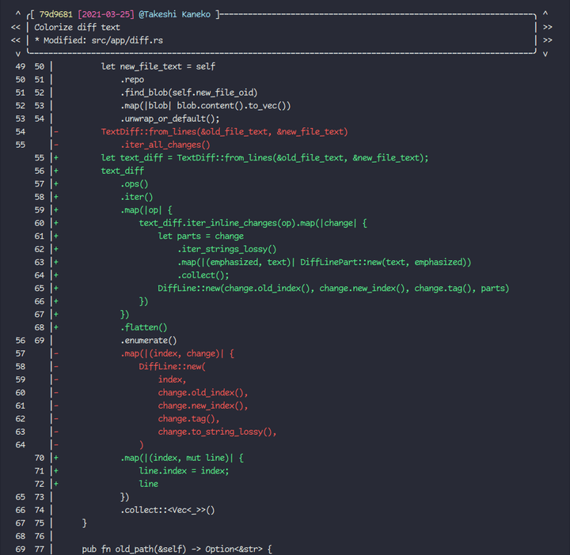The height and width of the screenshot is (555, 570).
Task: Click the up caret at top-left of commit box
Action: [x=17, y=13]
